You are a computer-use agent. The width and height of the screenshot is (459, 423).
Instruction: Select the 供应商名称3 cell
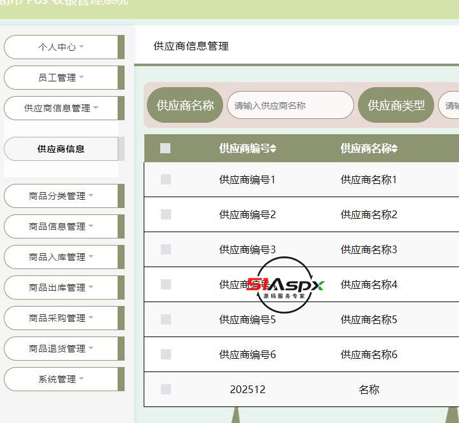tap(369, 249)
